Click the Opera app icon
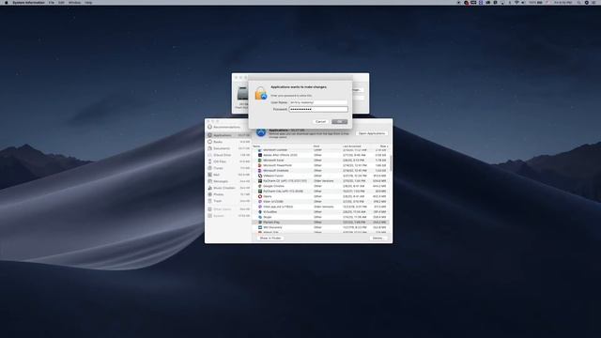Viewport: 601px width, 338px height. 260,196
